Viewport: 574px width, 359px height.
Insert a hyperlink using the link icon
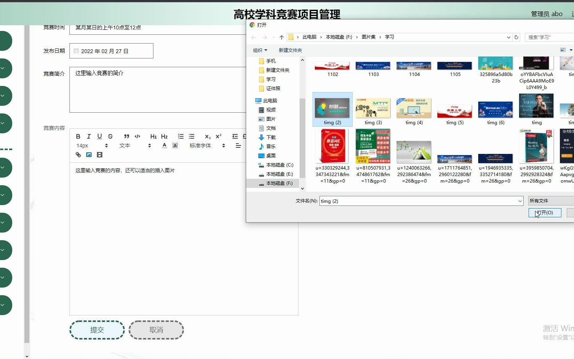pyautogui.click(x=78, y=155)
